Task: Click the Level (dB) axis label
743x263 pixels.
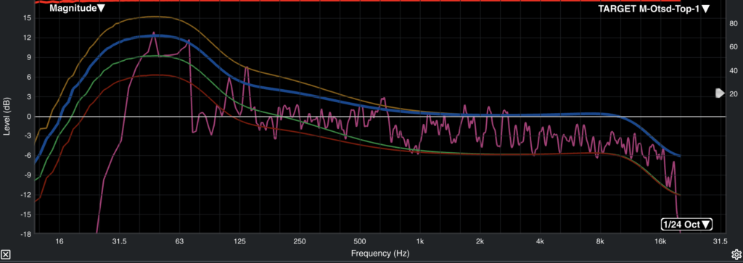Action: (7, 117)
